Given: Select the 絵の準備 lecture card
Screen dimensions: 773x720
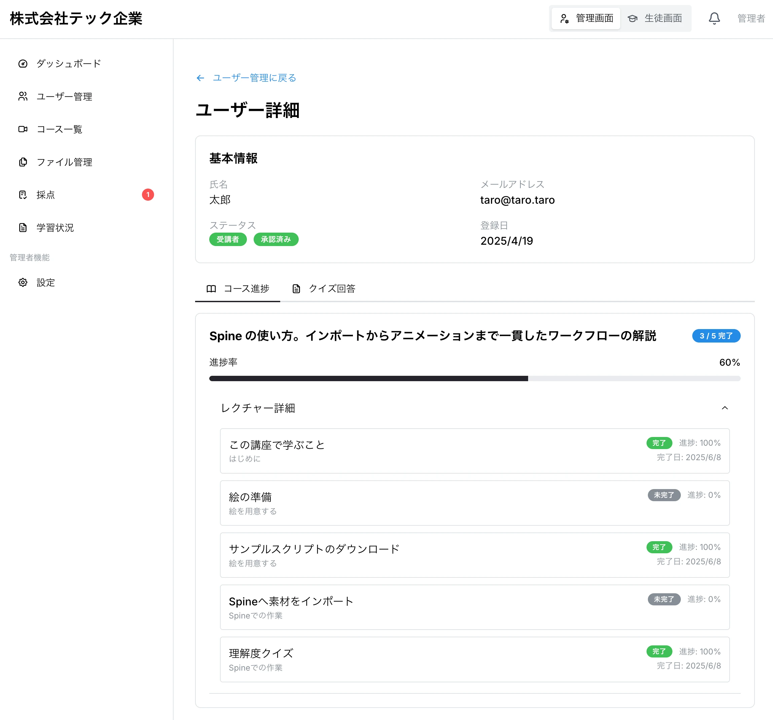Looking at the screenshot, I should 474,503.
